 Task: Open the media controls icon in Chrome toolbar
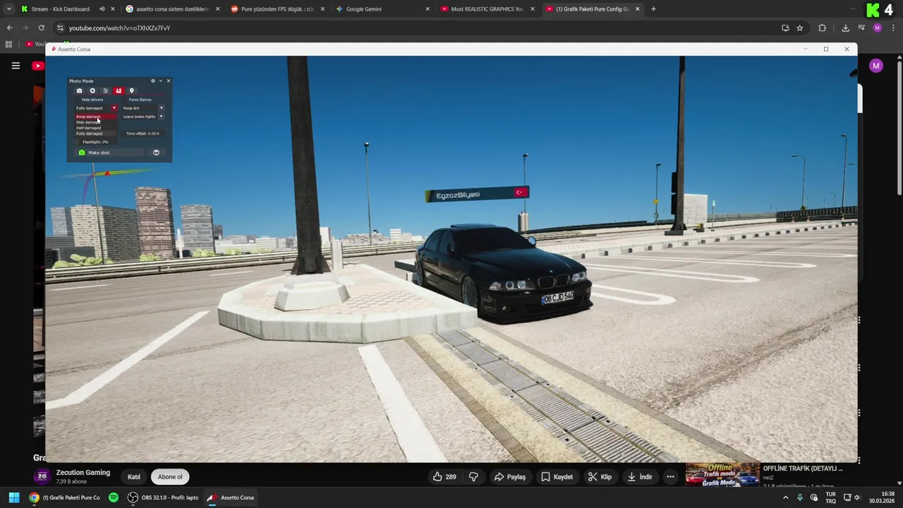coord(861,28)
